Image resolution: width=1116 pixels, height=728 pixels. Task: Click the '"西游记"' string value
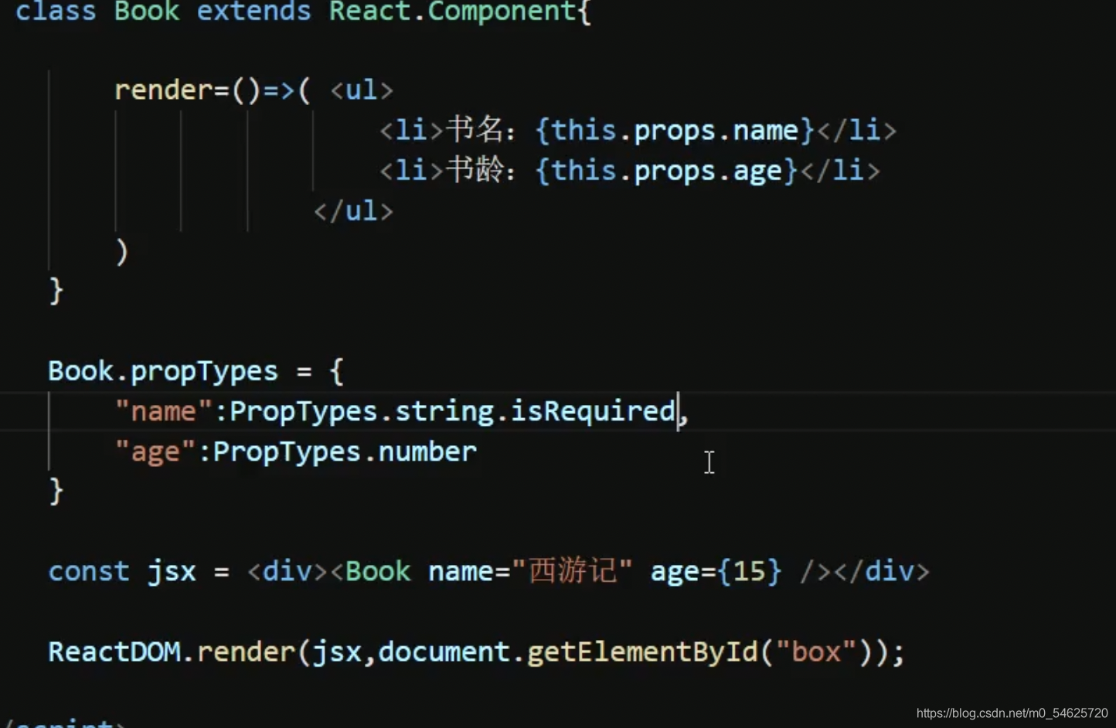coord(572,572)
